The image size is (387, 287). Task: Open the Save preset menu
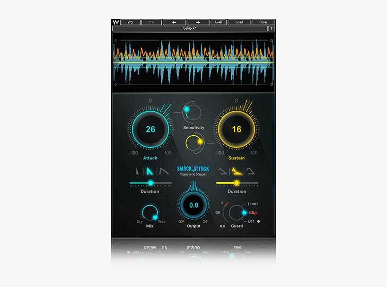pos(262,22)
